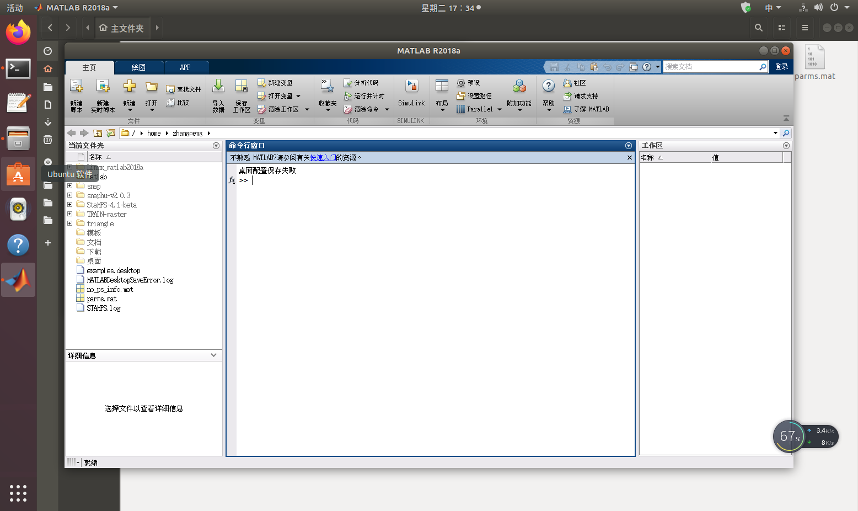Launch Simulink from the toolstrip
Image resolution: width=858 pixels, height=511 pixels.
[411, 93]
